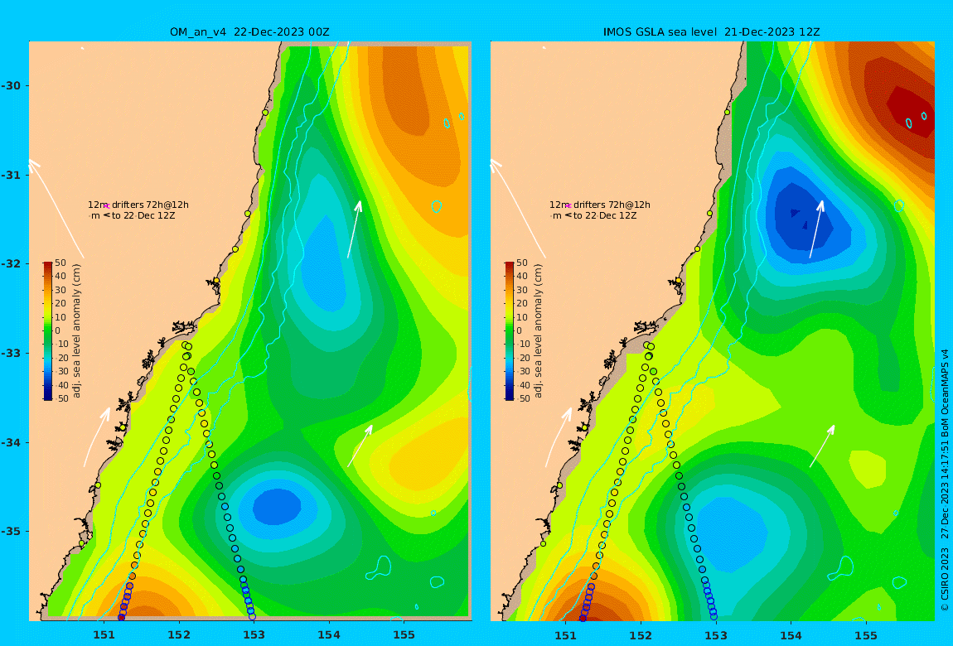953x646 pixels.
Task: Click 'to 22 Dec 12Z' text on IMOS GSLA map
Action: [x=605, y=215]
